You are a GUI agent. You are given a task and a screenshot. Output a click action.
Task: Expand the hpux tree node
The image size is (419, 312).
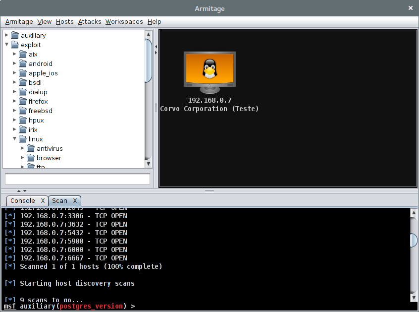(x=14, y=120)
